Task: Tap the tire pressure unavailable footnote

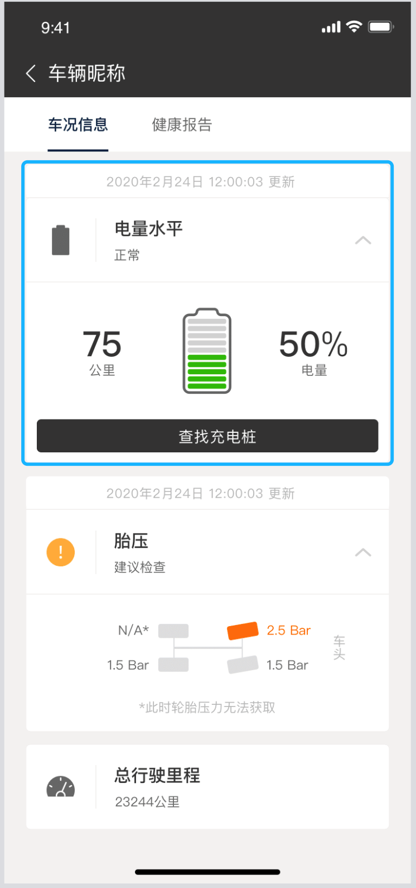Action: point(207,708)
